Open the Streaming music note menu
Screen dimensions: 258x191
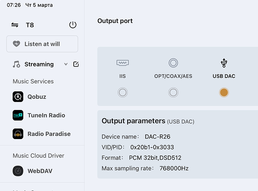click(16, 64)
